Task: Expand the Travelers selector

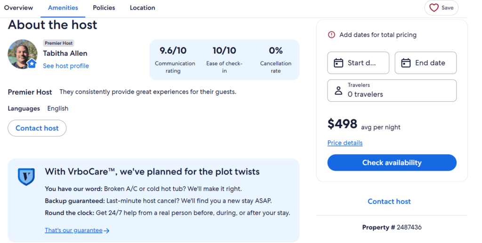Action: (x=392, y=91)
